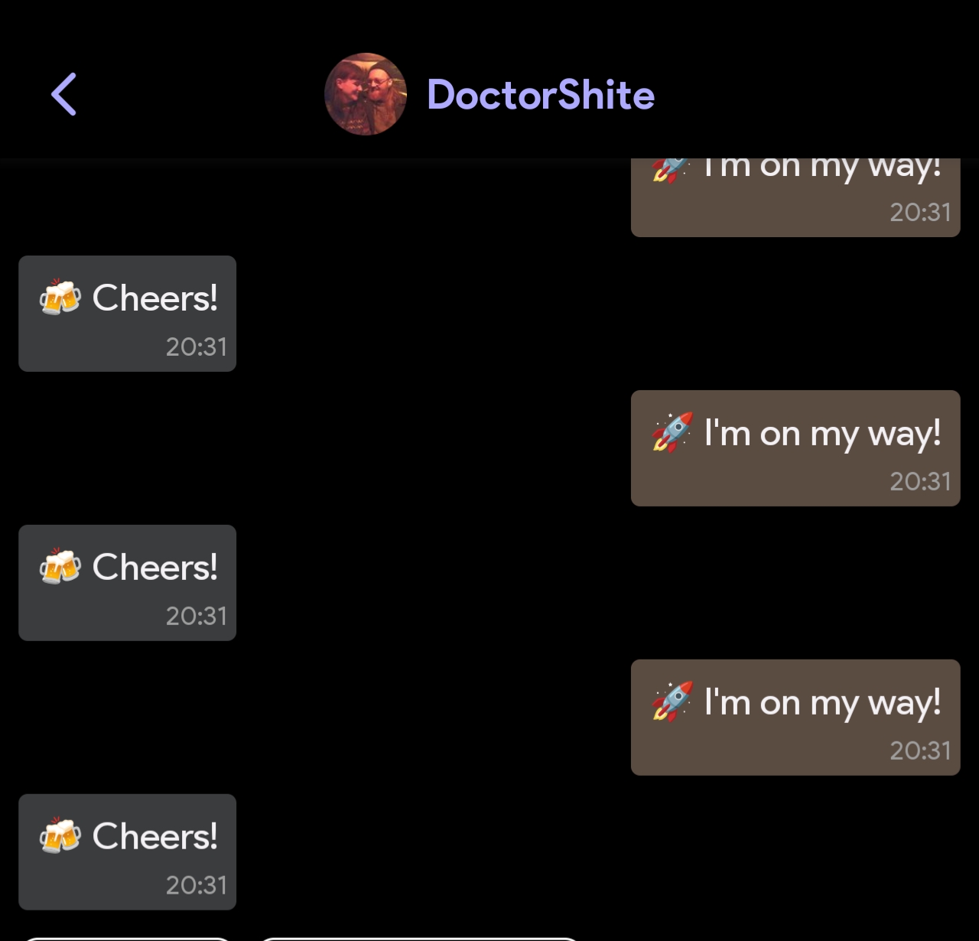Select the middle Cheers! message bubble

coord(127,583)
